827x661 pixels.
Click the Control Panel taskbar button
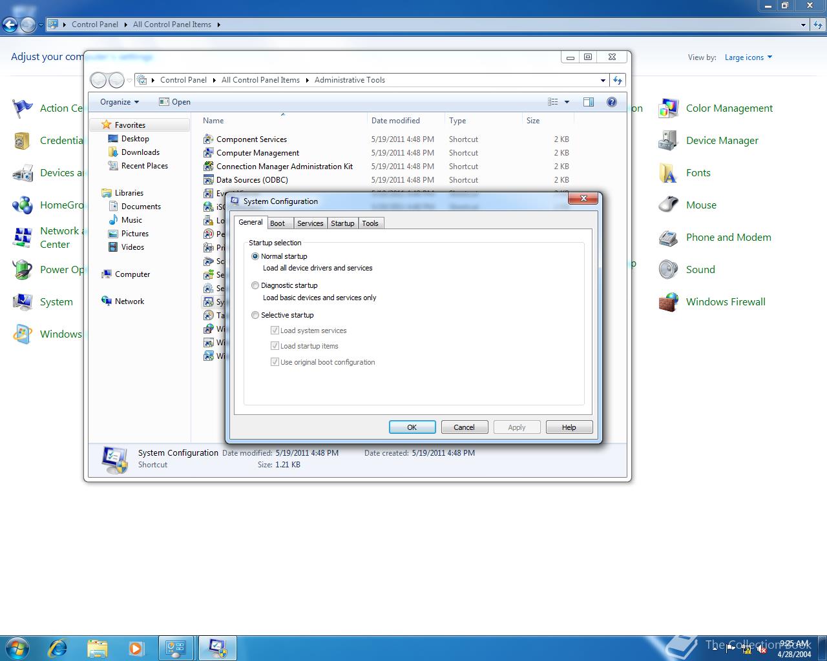(x=176, y=648)
